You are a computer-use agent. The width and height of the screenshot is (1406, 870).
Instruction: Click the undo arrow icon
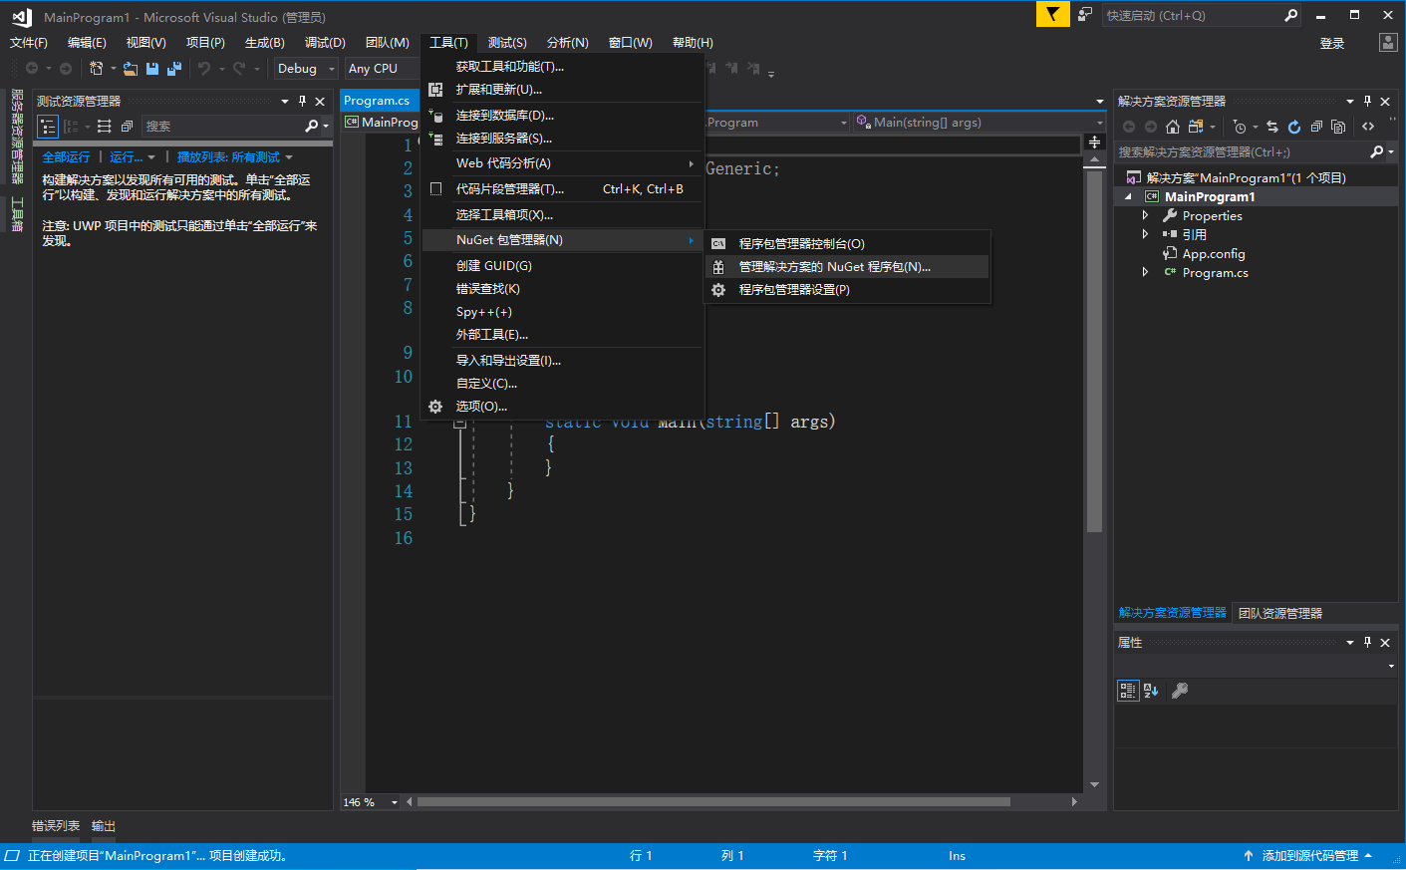[204, 69]
